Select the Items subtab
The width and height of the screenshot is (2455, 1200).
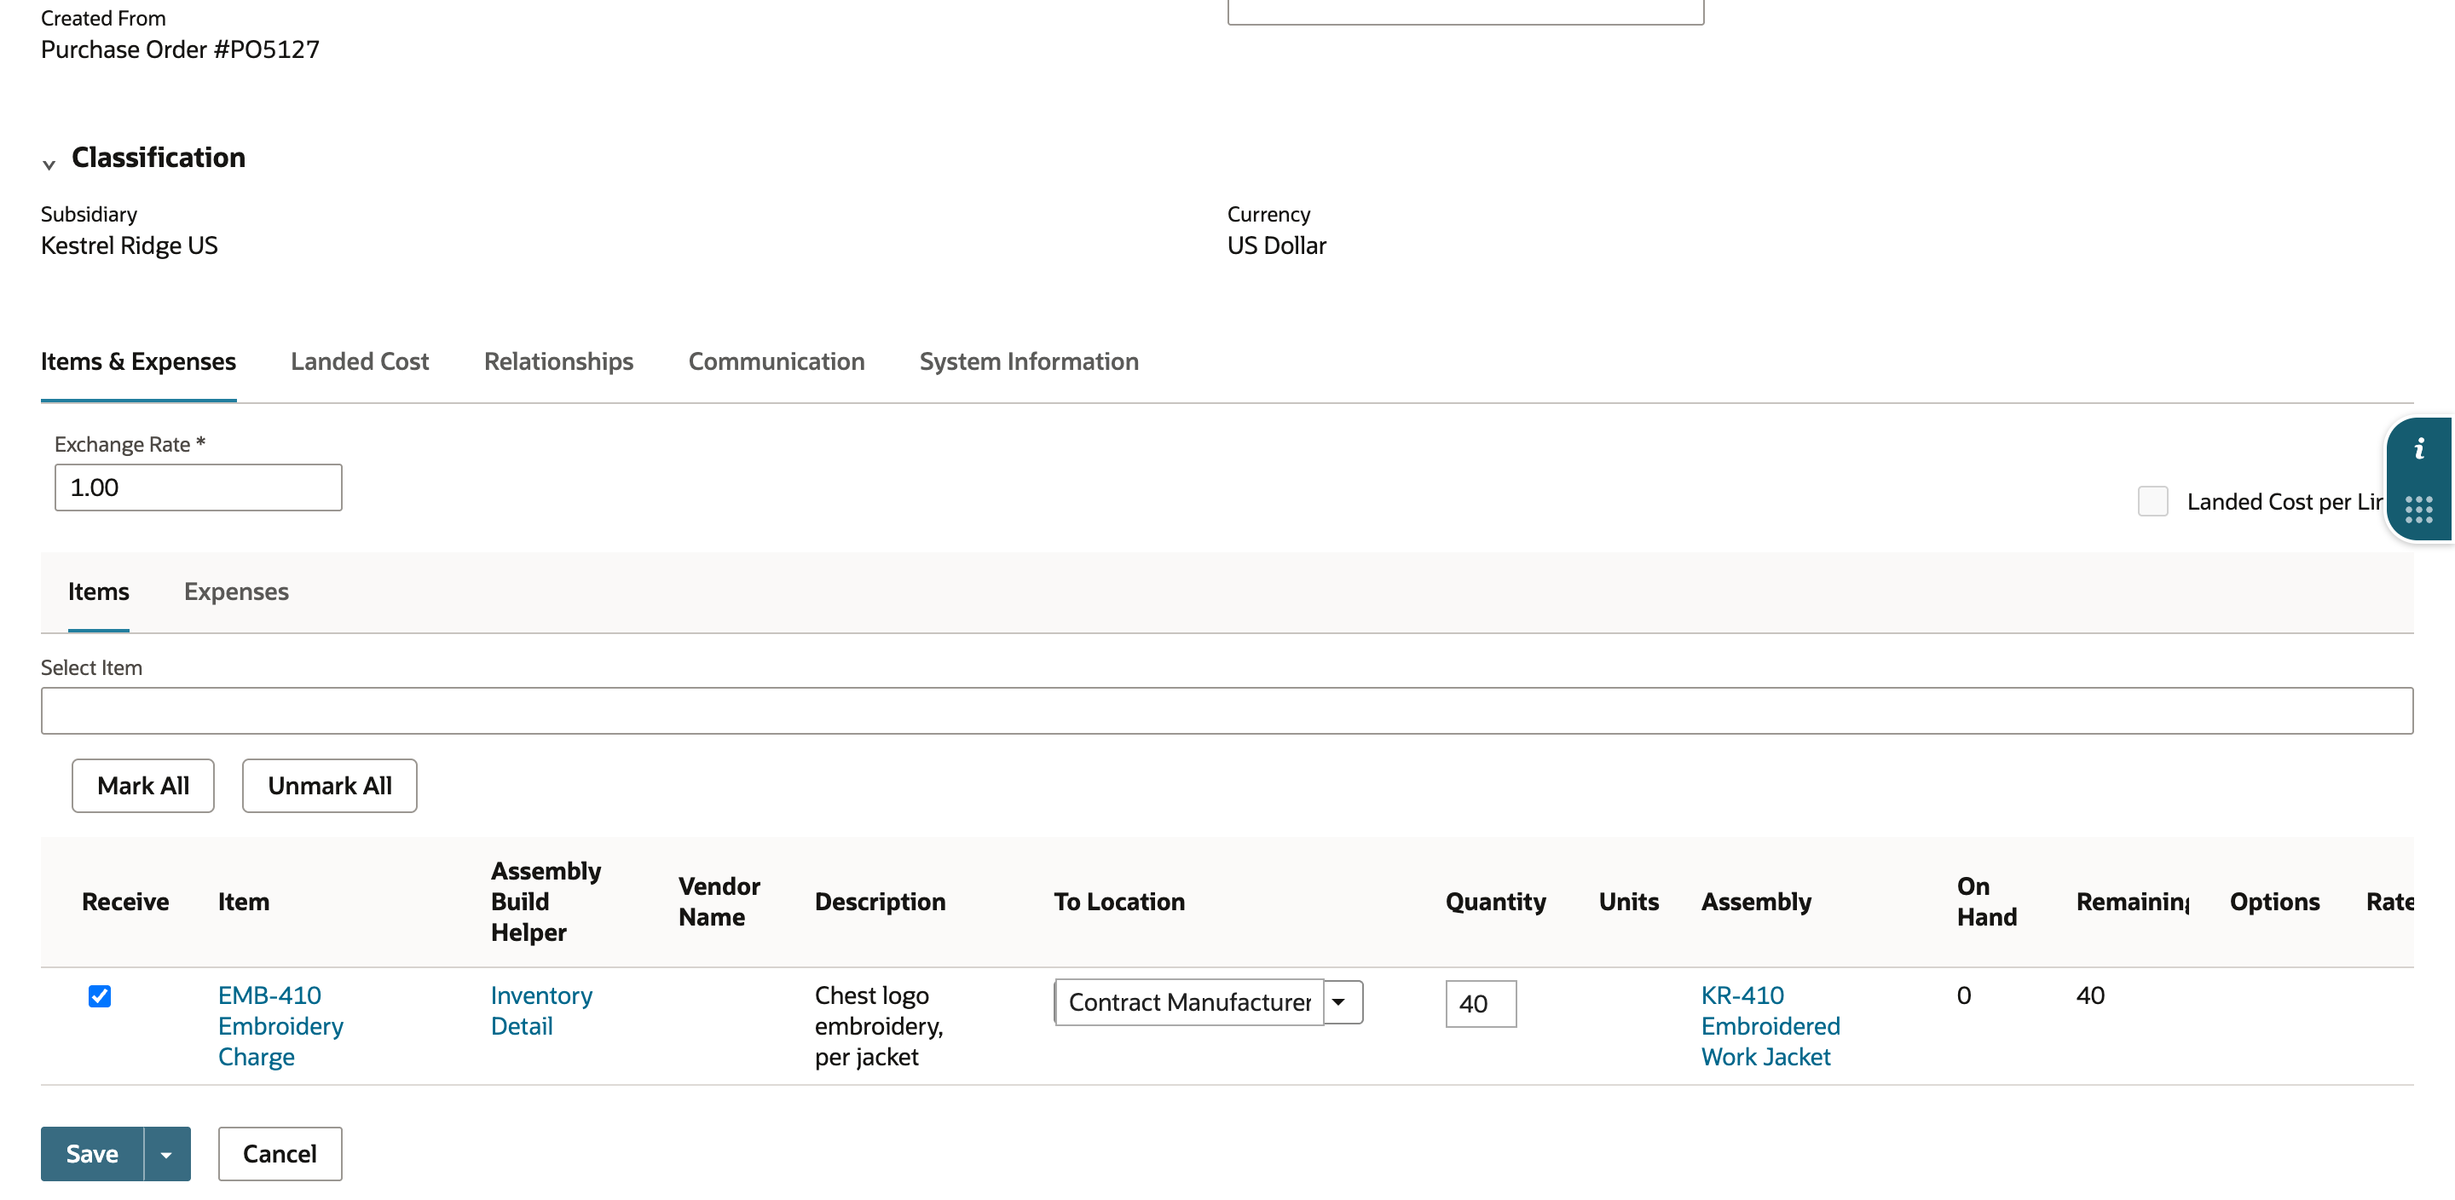point(98,591)
